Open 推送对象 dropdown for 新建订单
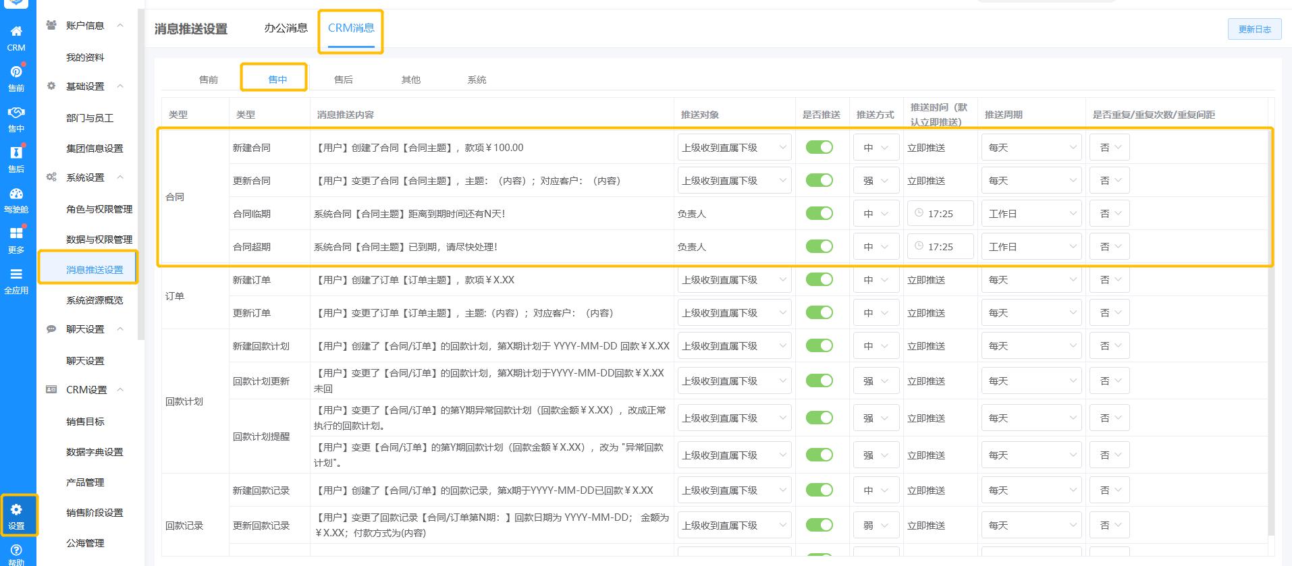The image size is (1292, 566). [734, 279]
